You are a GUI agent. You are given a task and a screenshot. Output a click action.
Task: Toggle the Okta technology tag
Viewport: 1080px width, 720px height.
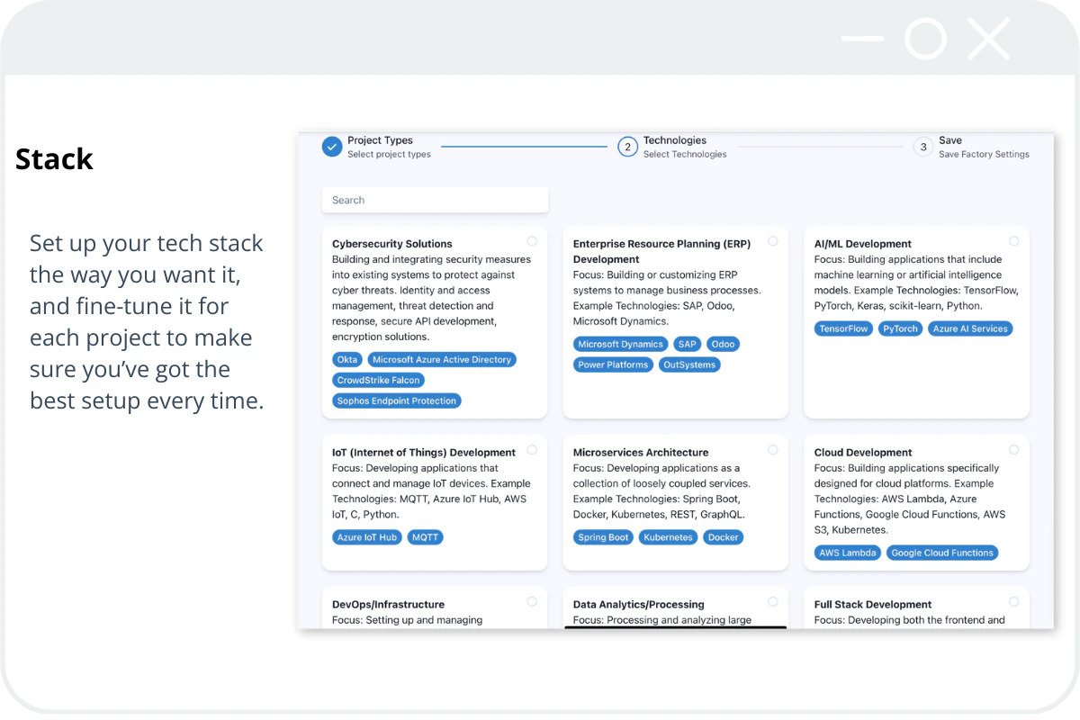click(x=346, y=359)
